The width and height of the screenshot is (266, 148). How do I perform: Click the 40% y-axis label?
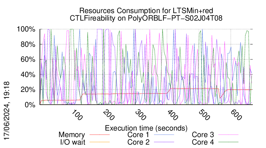click(28, 74)
